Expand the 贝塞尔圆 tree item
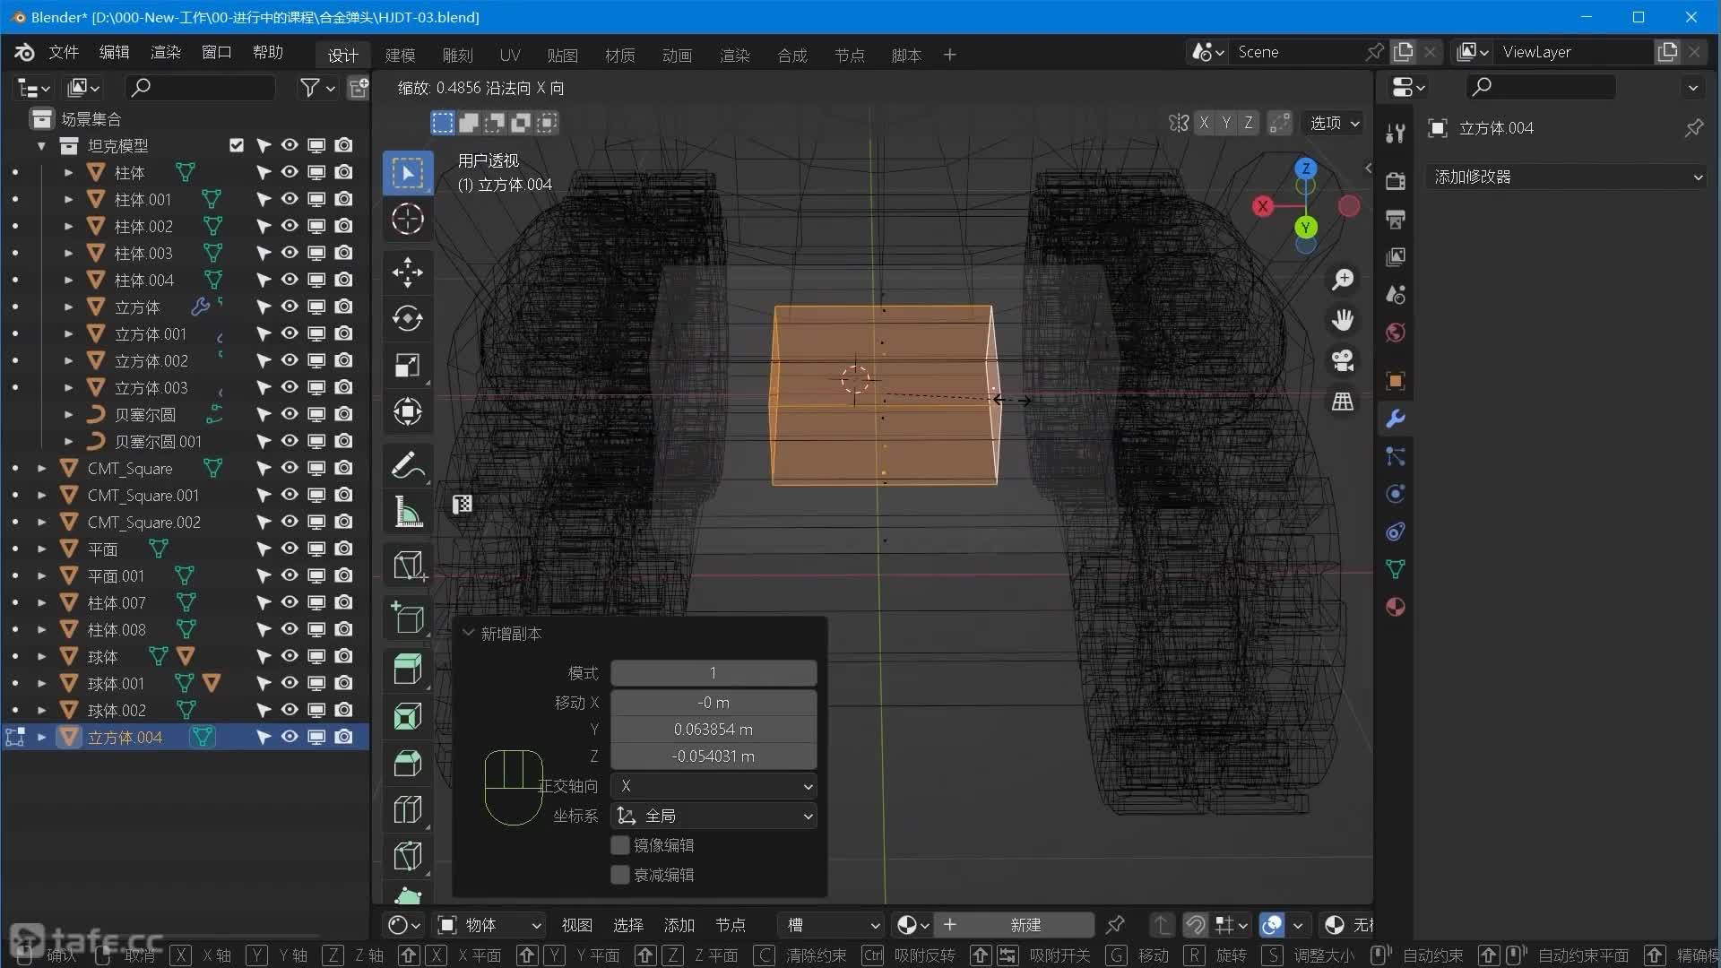The height and width of the screenshot is (968, 1721). pos(68,414)
